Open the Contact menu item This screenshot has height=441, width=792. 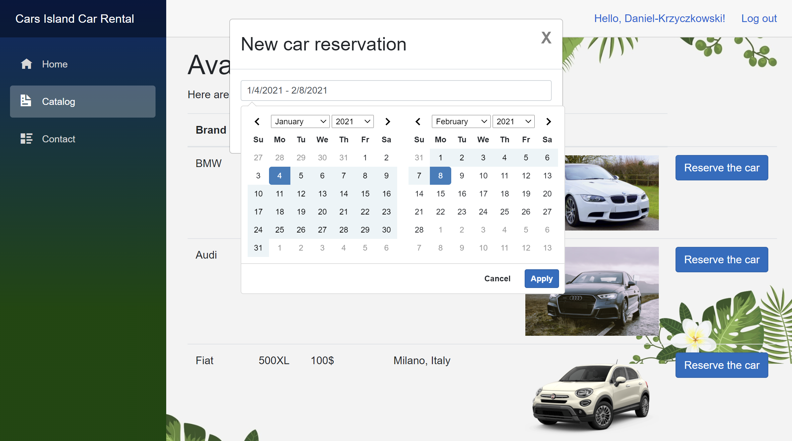[58, 139]
